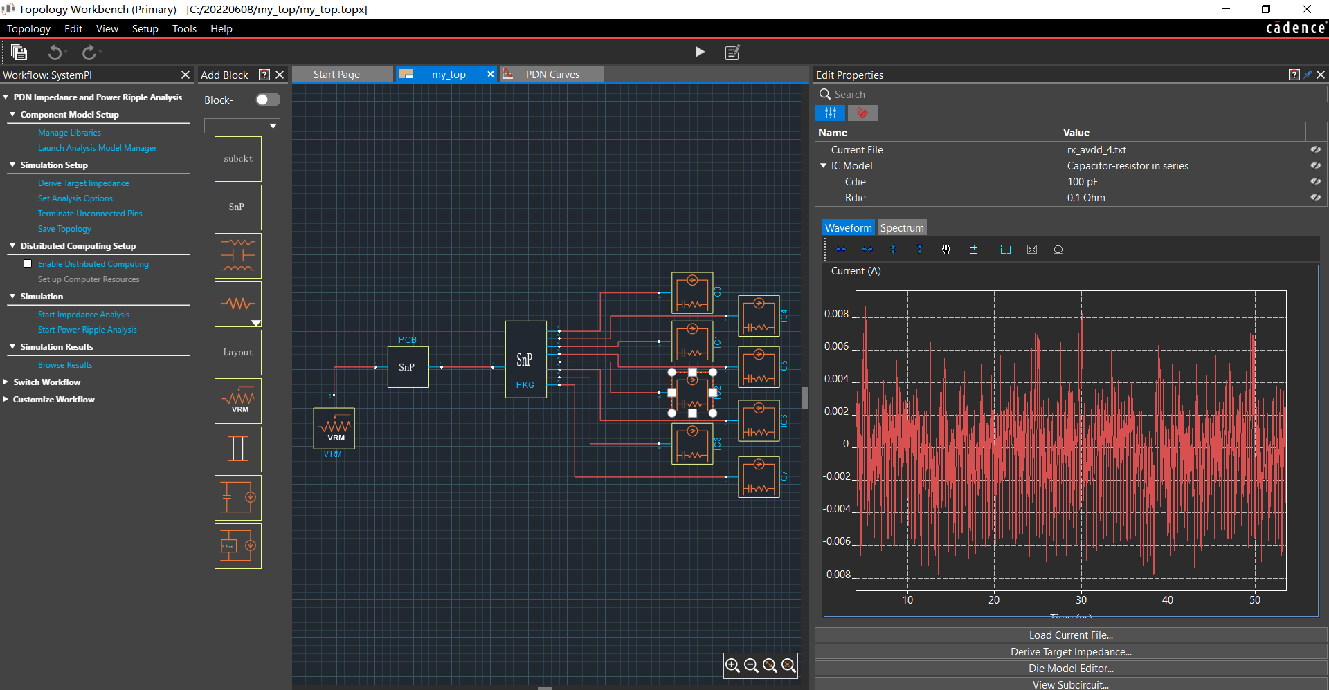Click the Derive Target Impedance button
The width and height of the screenshot is (1329, 690).
(x=1071, y=651)
